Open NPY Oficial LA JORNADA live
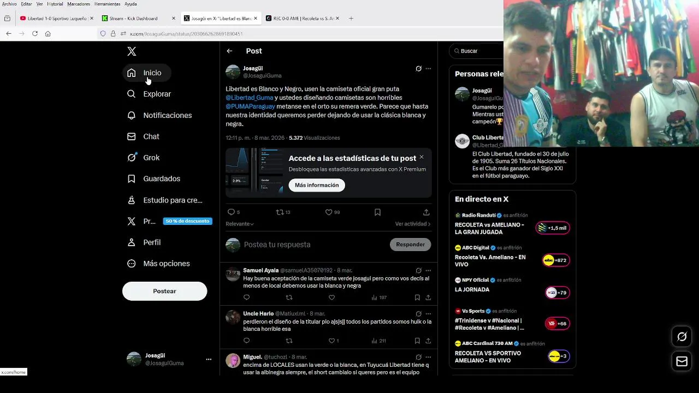 tap(512, 289)
